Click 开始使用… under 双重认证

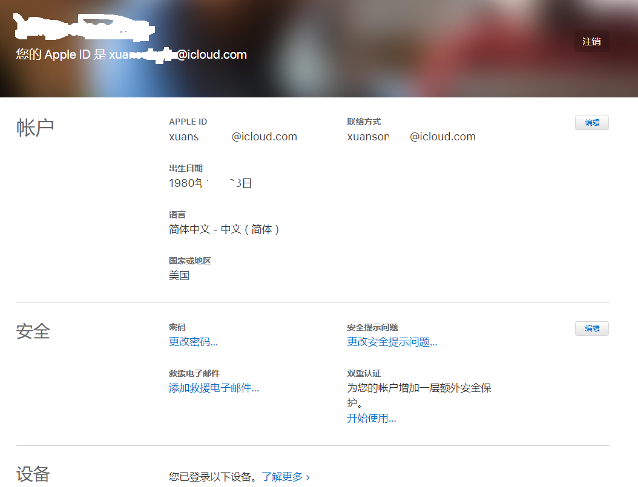[372, 418]
